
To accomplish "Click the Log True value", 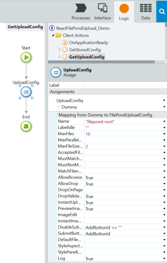I will (89, 259).
